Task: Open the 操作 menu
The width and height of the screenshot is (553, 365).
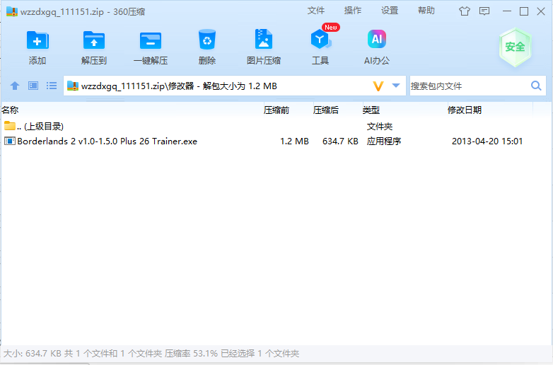Action: [x=353, y=11]
